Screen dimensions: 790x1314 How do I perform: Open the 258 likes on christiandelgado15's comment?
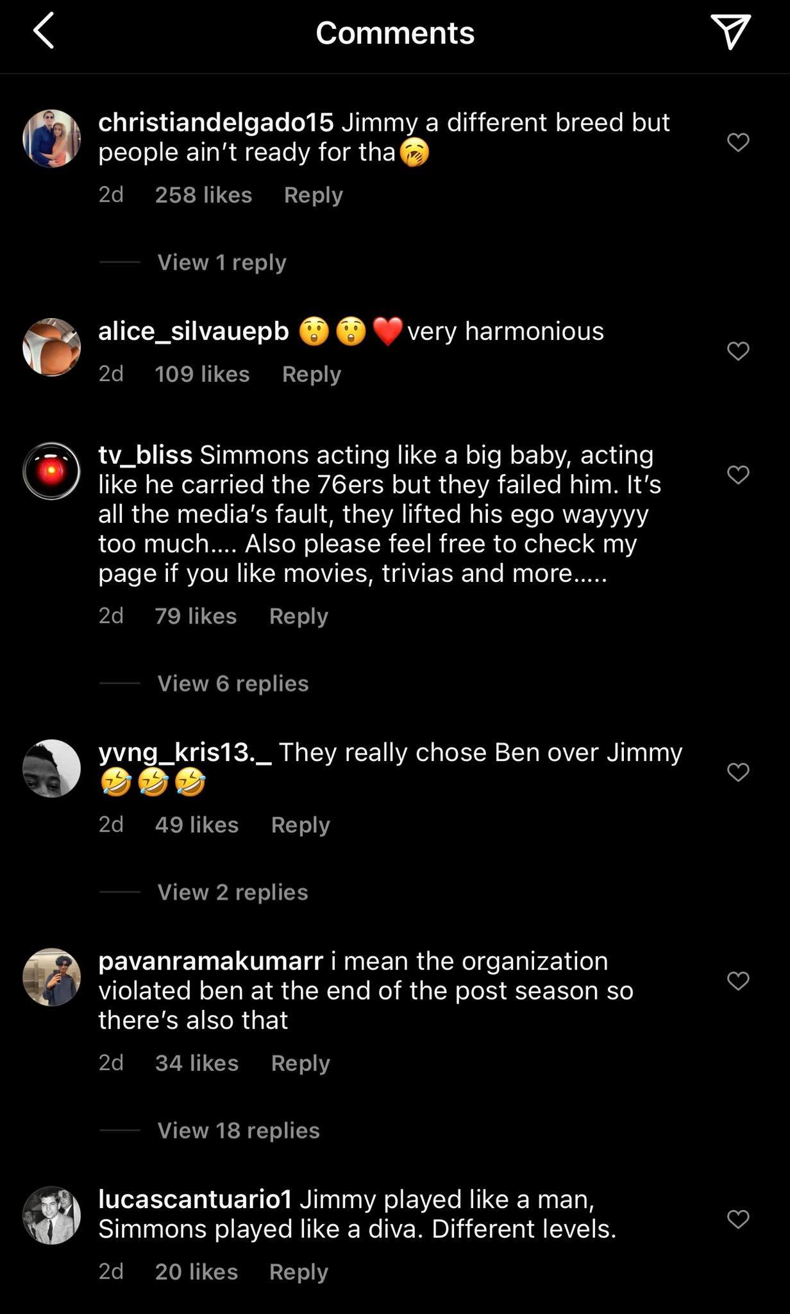tap(203, 194)
